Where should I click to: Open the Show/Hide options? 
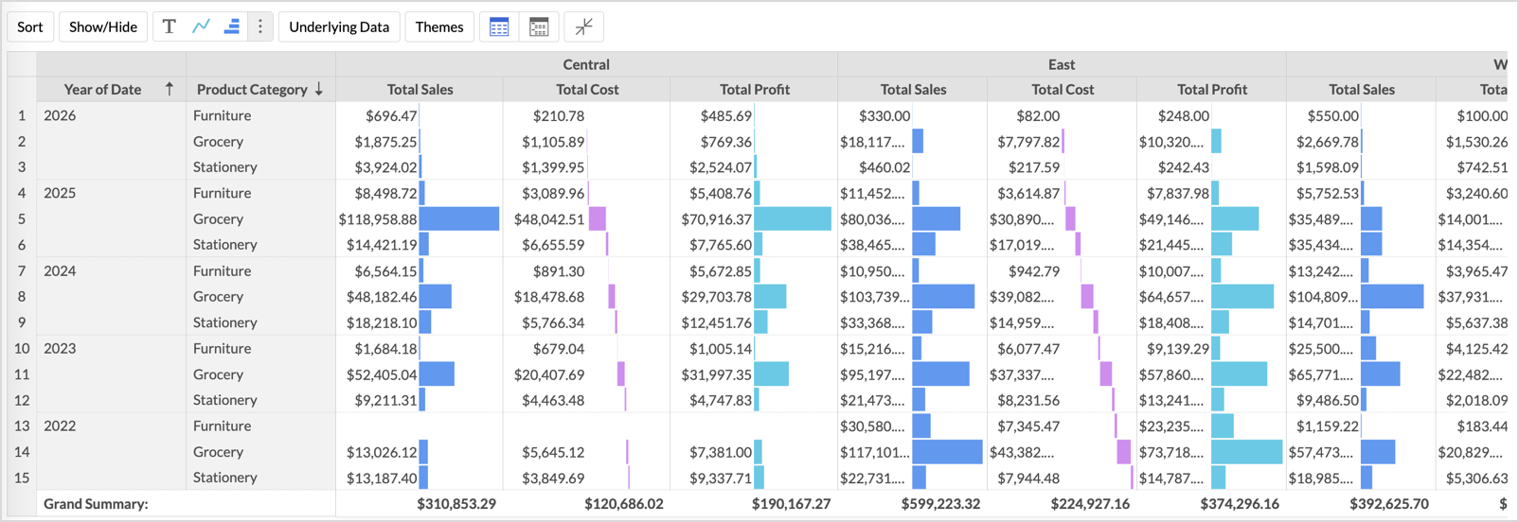103,26
